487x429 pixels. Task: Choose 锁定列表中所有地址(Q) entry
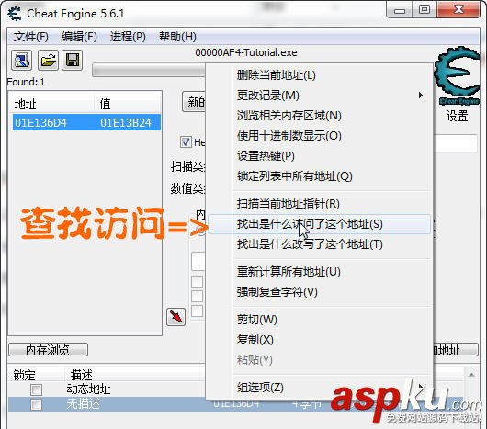[319, 176]
